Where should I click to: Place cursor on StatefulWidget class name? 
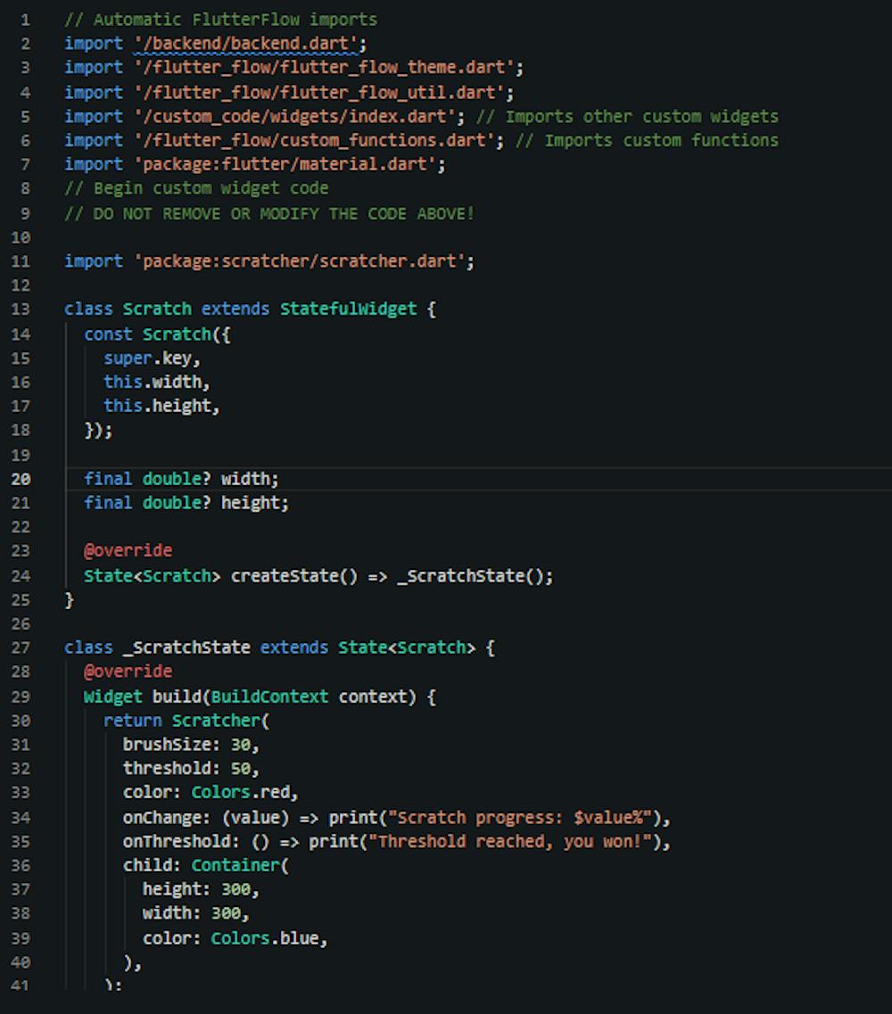click(348, 309)
